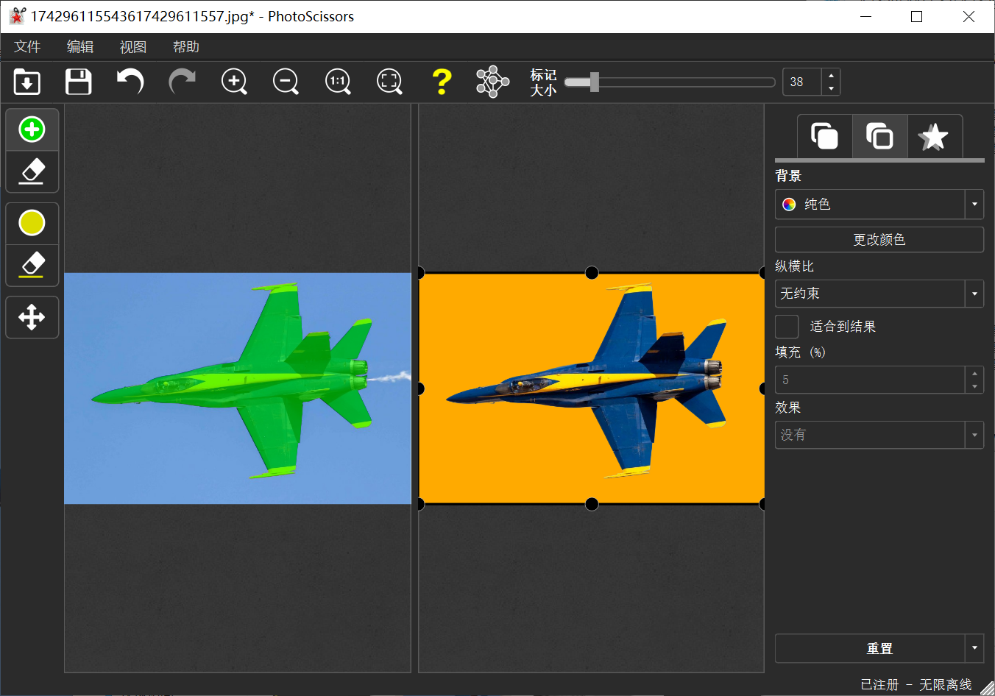Open the 帮助 menu
The height and width of the screenshot is (696, 995).
186,46
